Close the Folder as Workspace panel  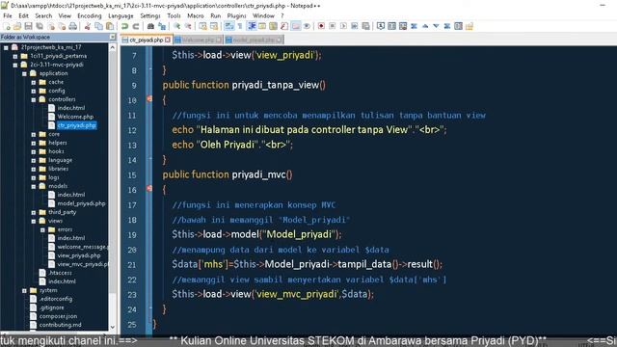coord(113,37)
